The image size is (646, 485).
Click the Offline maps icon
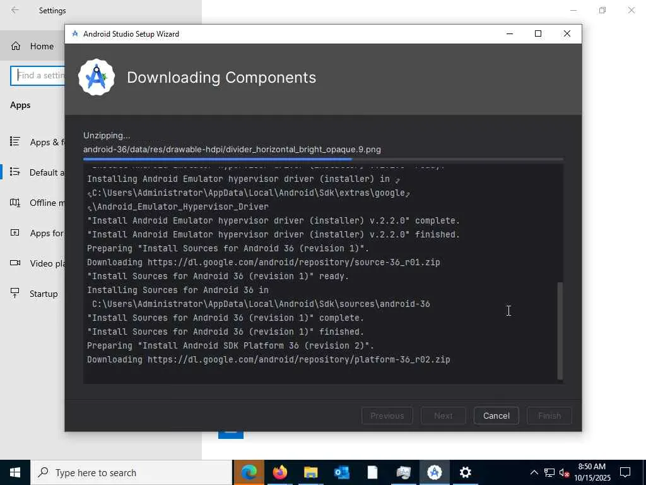tap(15, 202)
